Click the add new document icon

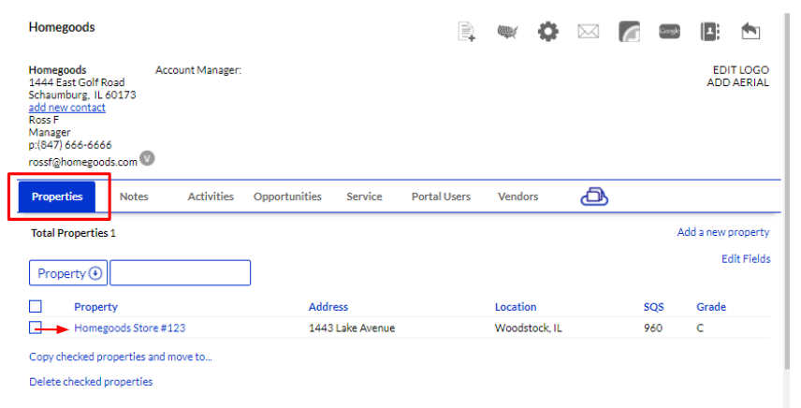[466, 32]
